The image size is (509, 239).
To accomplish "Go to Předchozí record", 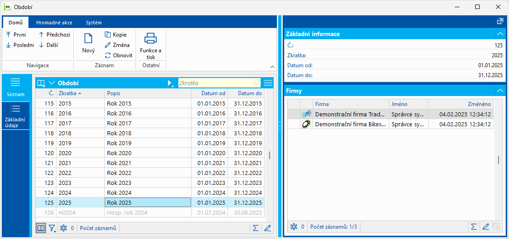I will 54,35.
